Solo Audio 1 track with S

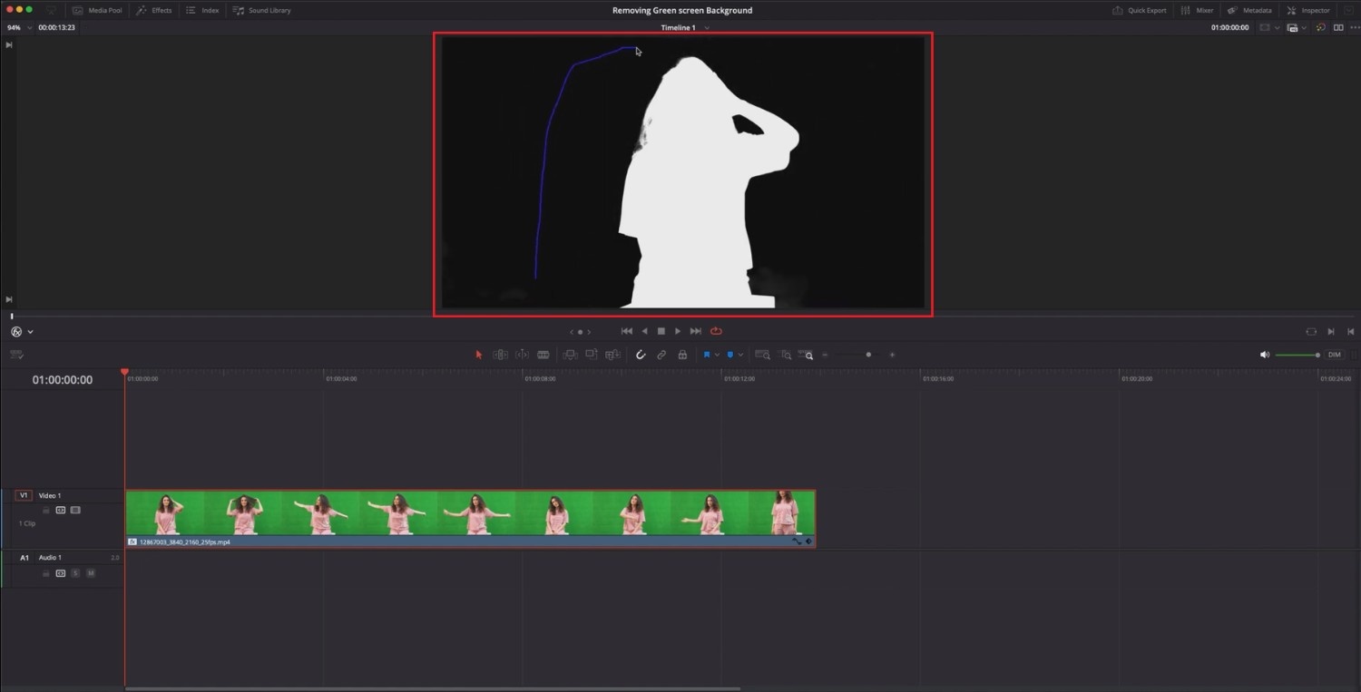tap(75, 573)
